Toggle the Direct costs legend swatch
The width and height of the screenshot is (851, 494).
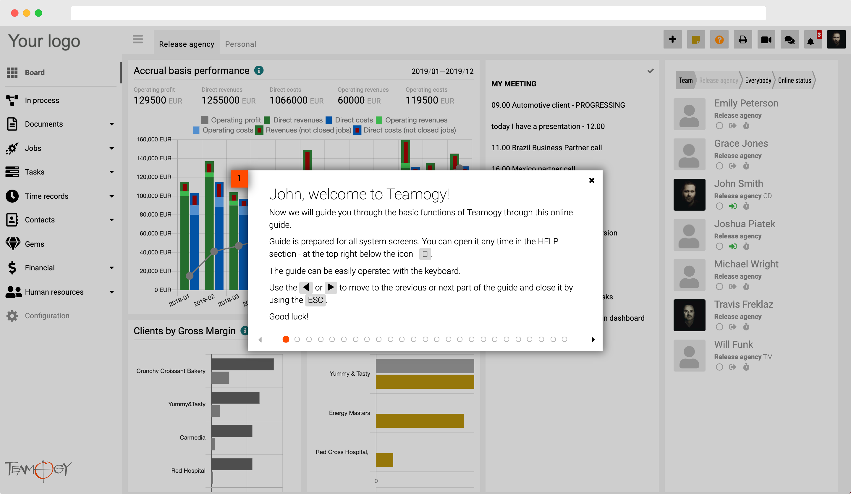pyautogui.click(x=328, y=120)
